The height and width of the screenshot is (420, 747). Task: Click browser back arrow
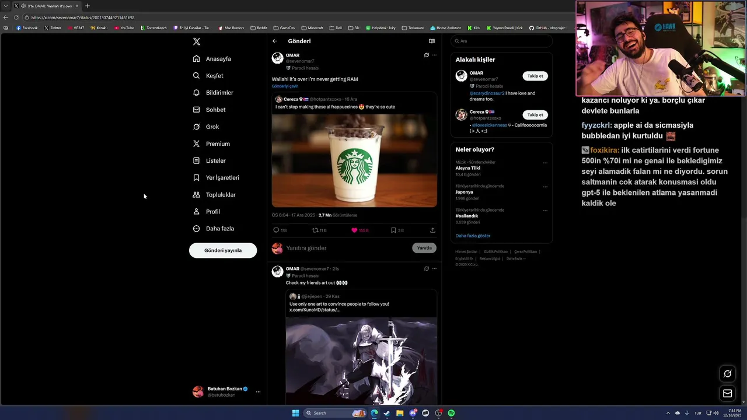pyautogui.click(x=6, y=17)
